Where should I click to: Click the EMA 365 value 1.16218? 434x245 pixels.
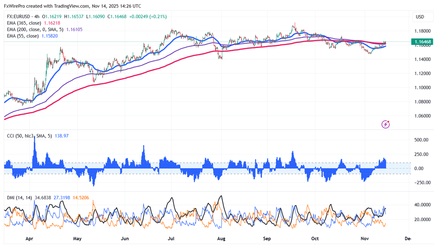click(52, 23)
